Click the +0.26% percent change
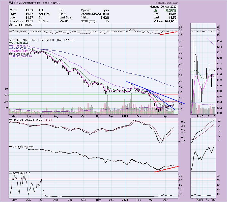 [170, 10]
